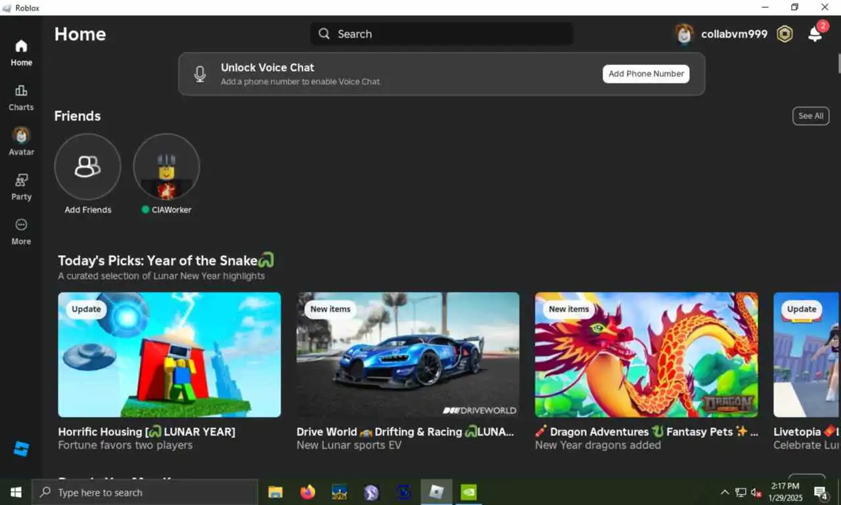Show hidden tray icons chevron
Viewport: 841px width, 505px height.
(725, 493)
